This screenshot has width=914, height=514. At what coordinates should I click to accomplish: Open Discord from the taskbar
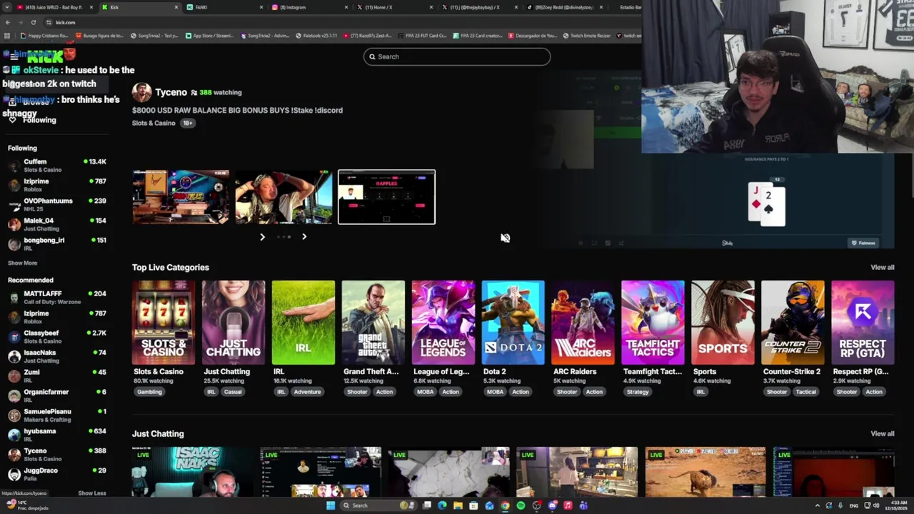[x=552, y=505]
